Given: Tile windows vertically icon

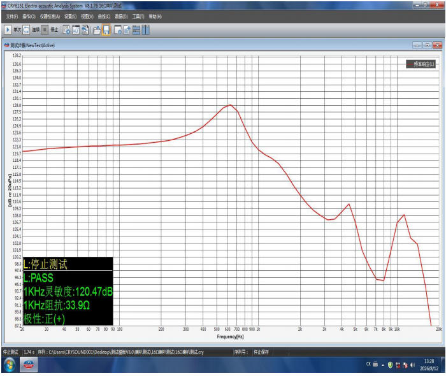Looking at the screenshot, I should tap(146, 30).
